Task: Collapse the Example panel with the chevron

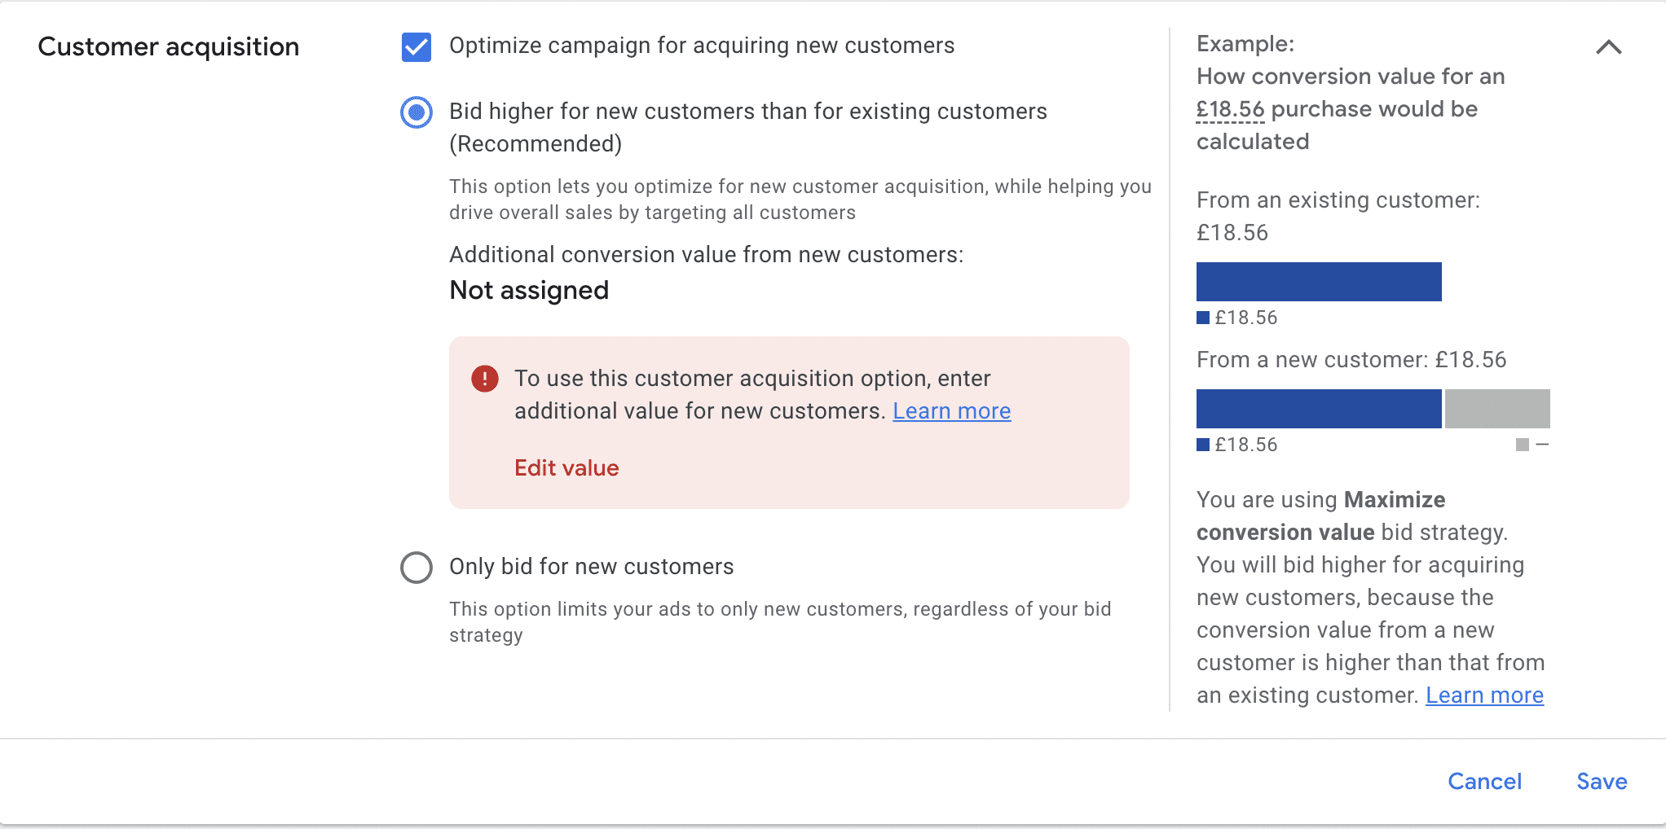Action: pos(1608,47)
